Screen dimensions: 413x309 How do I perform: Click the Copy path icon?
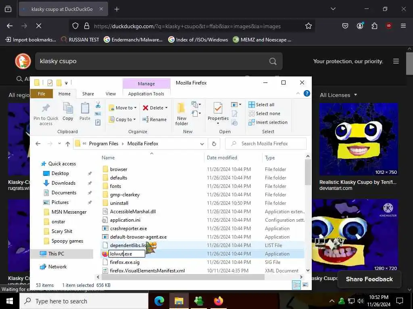(x=98, y=114)
